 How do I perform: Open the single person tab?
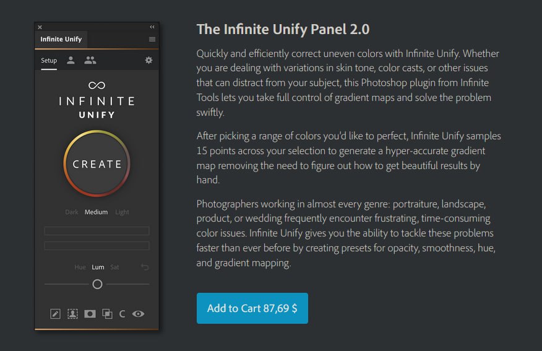(71, 60)
